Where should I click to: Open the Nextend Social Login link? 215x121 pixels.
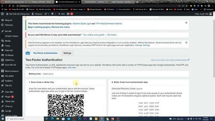(82, 24)
